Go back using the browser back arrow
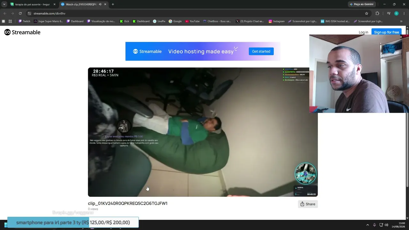This screenshot has height=230, width=409. (x=5, y=13)
